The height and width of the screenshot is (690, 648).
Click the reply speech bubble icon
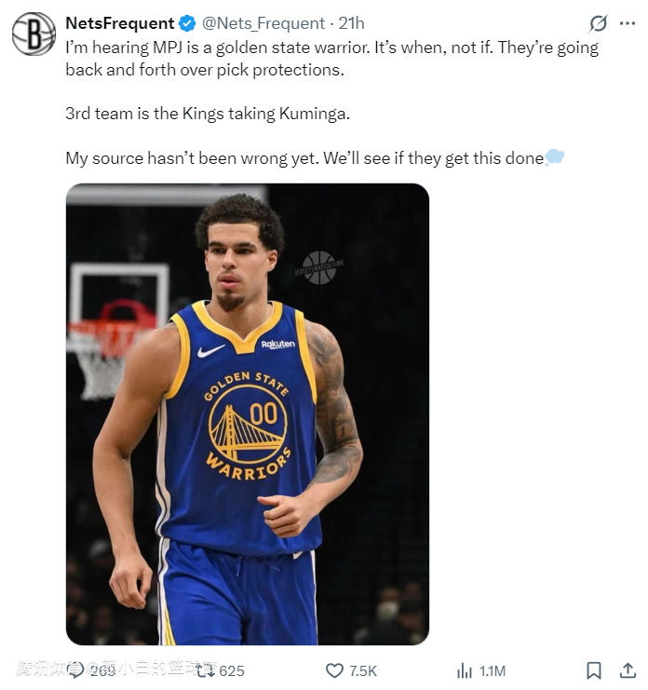(75, 670)
